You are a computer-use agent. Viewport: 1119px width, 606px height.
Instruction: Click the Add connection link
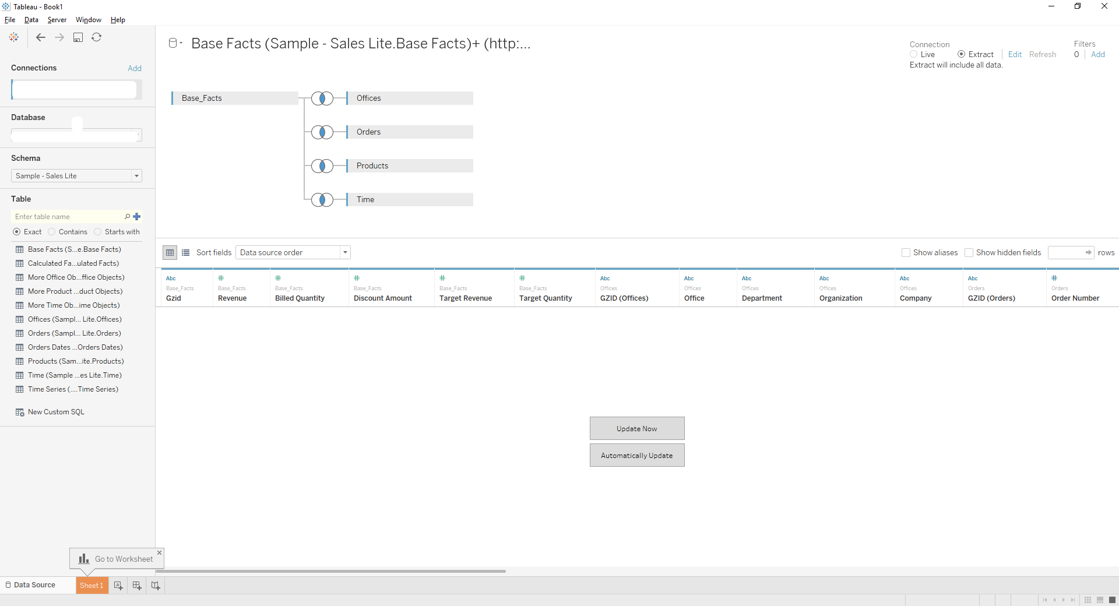click(135, 68)
